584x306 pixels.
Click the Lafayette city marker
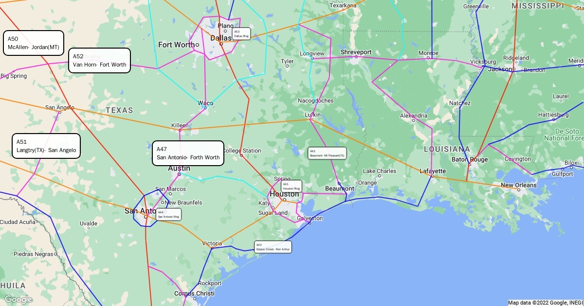tap(432, 176)
